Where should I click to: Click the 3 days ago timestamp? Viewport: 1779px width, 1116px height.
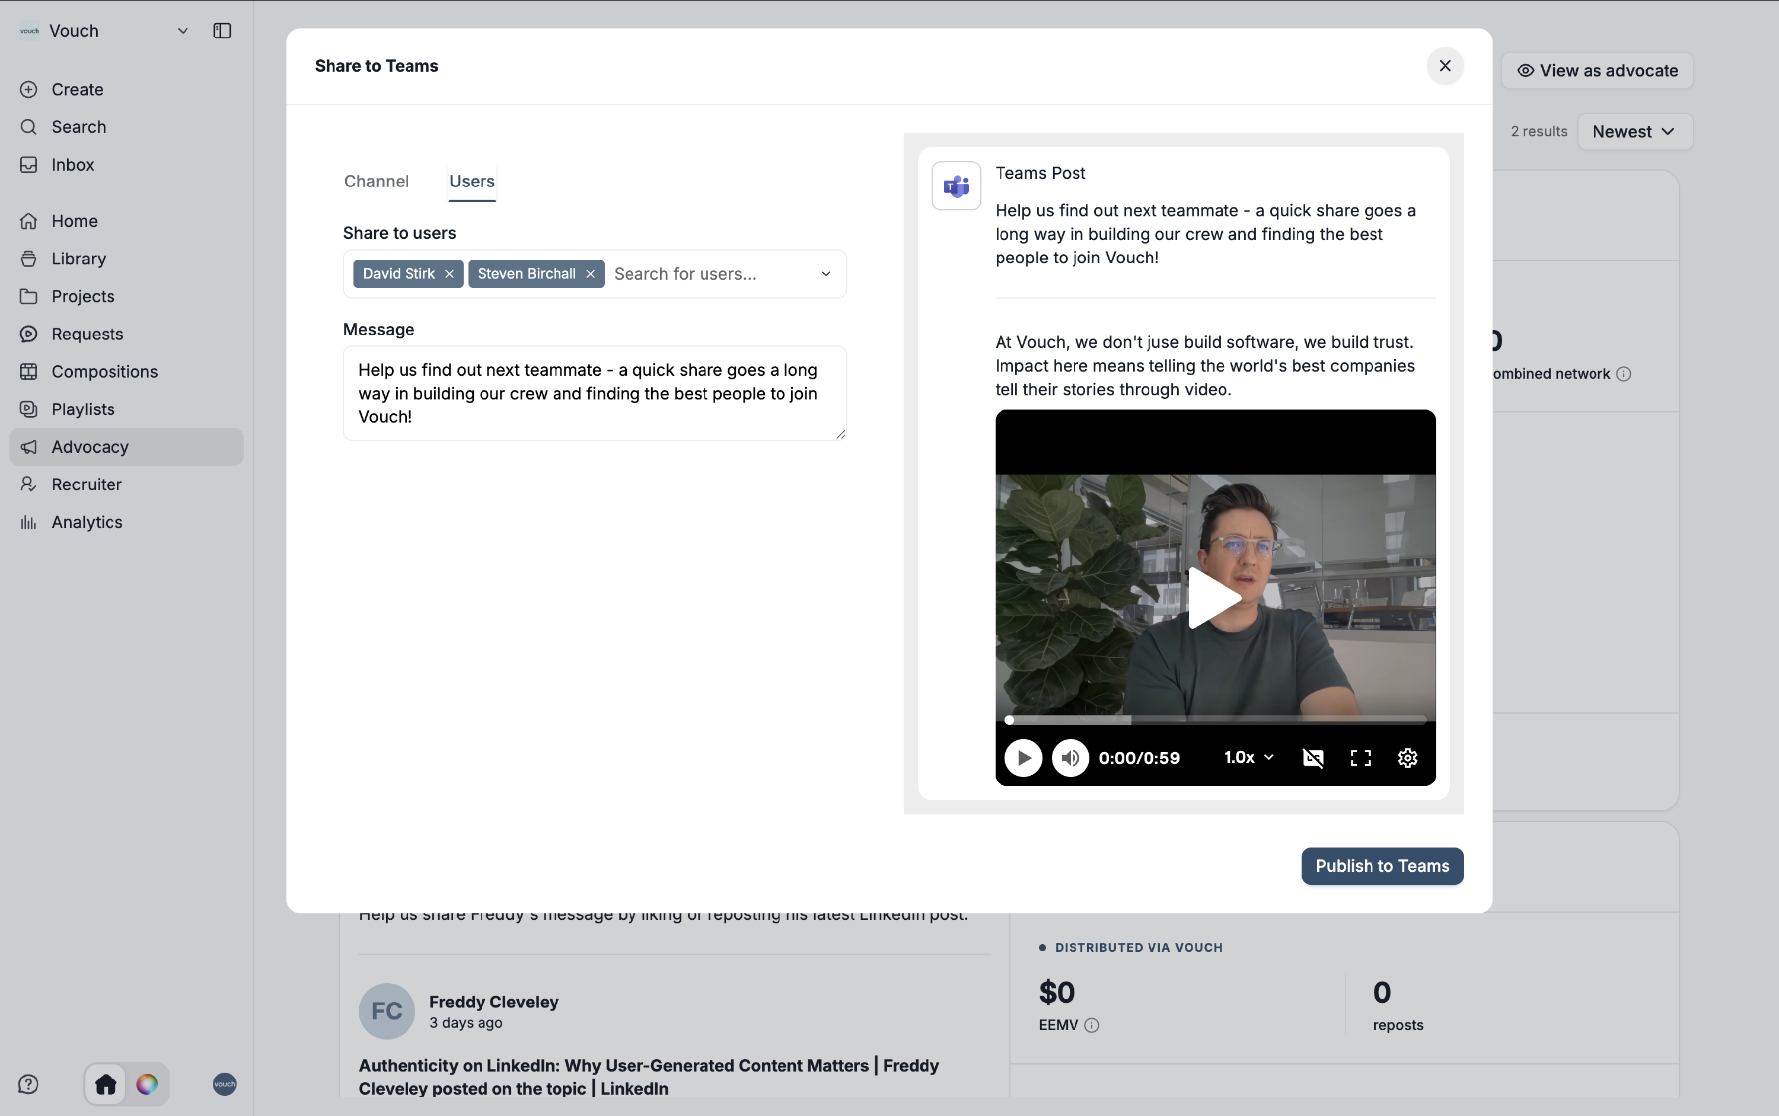(466, 1023)
